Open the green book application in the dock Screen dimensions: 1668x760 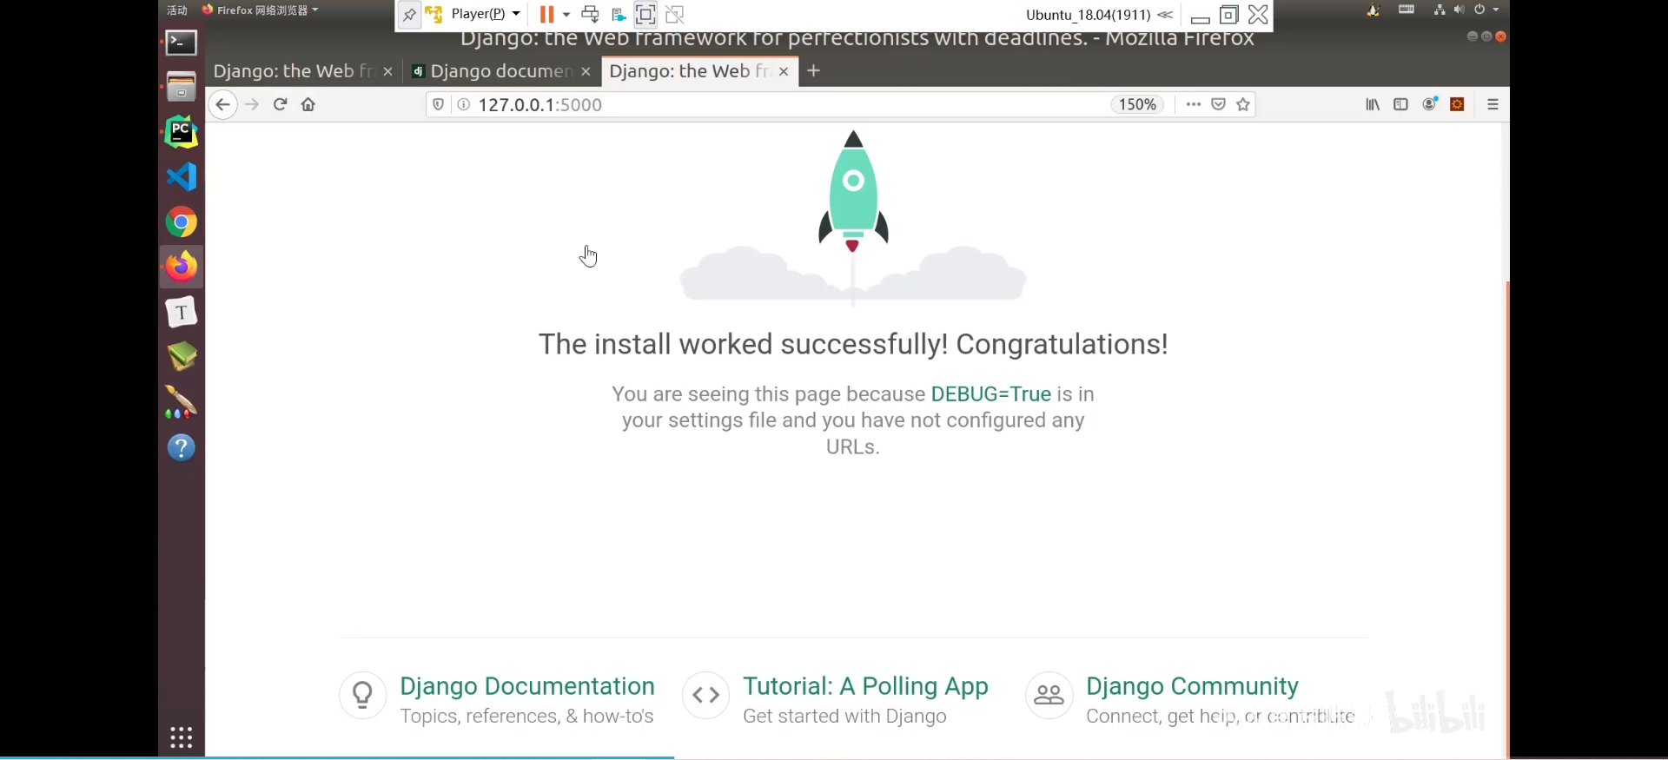tap(182, 357)
